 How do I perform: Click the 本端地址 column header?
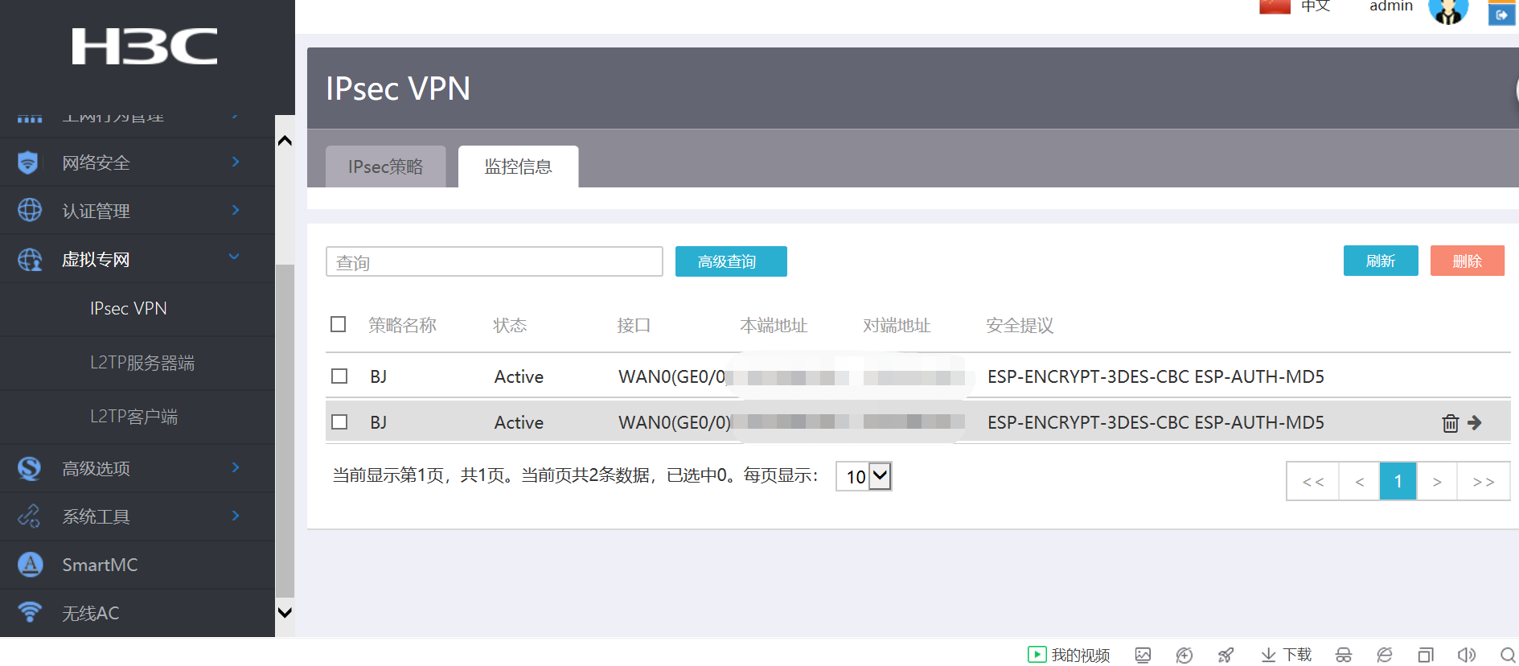tap(774, 325)
